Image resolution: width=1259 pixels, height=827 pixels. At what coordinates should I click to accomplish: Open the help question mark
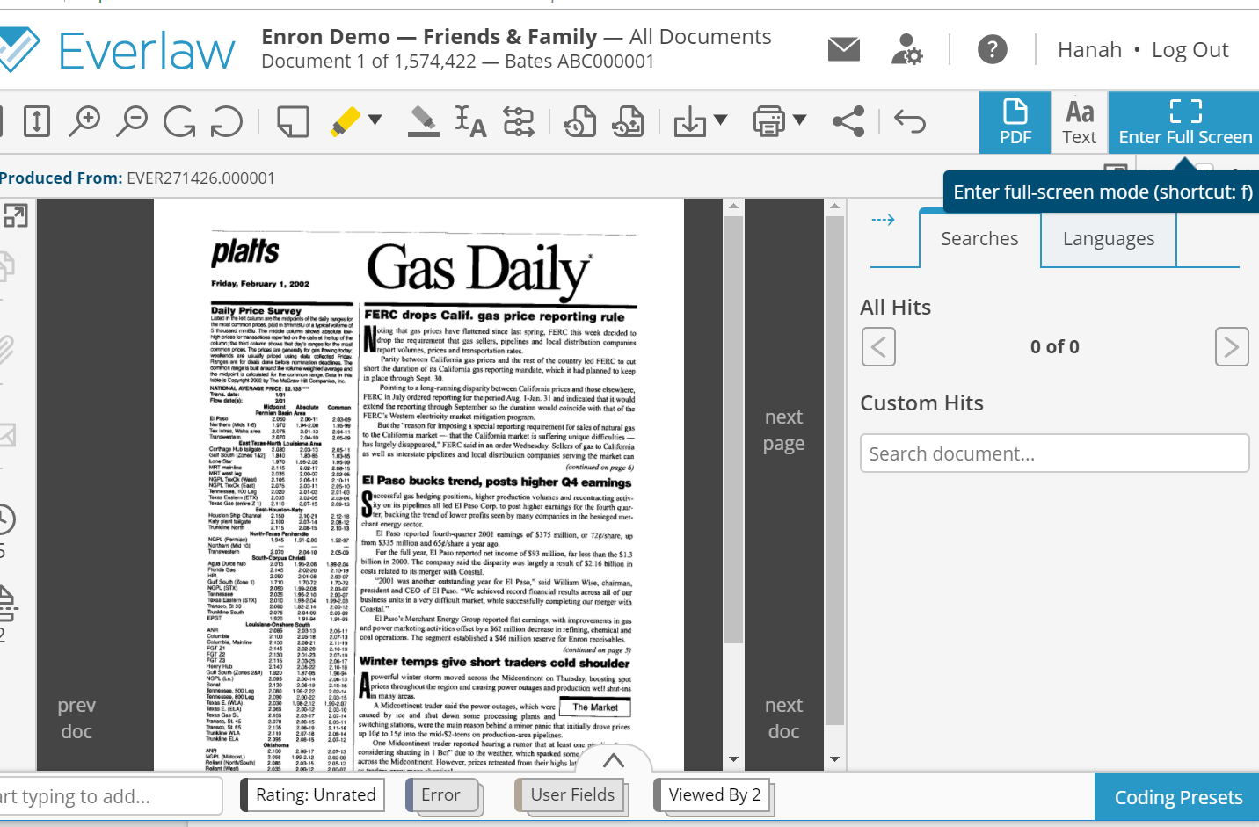pyautogui.click(x=993, y=49)
